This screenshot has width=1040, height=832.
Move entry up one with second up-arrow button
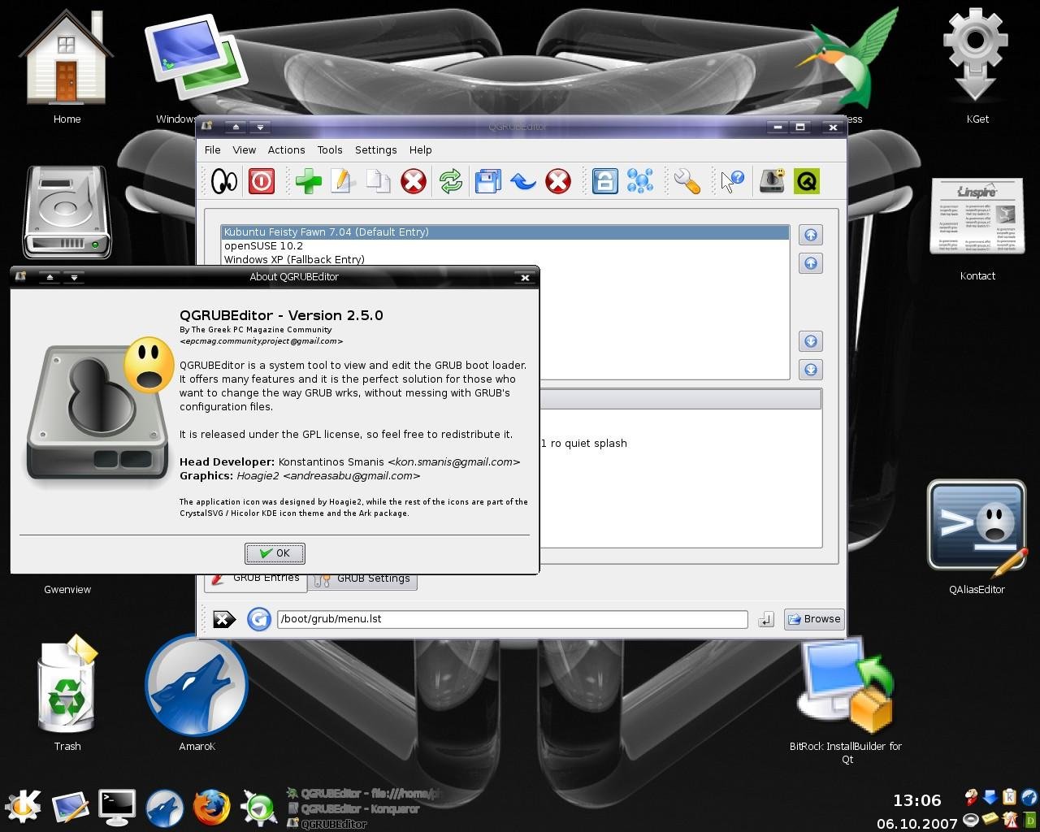(x=810, y=263)
